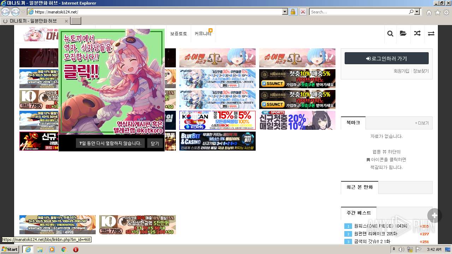Click the volume speaker tray icon

[x=402, y=249]
